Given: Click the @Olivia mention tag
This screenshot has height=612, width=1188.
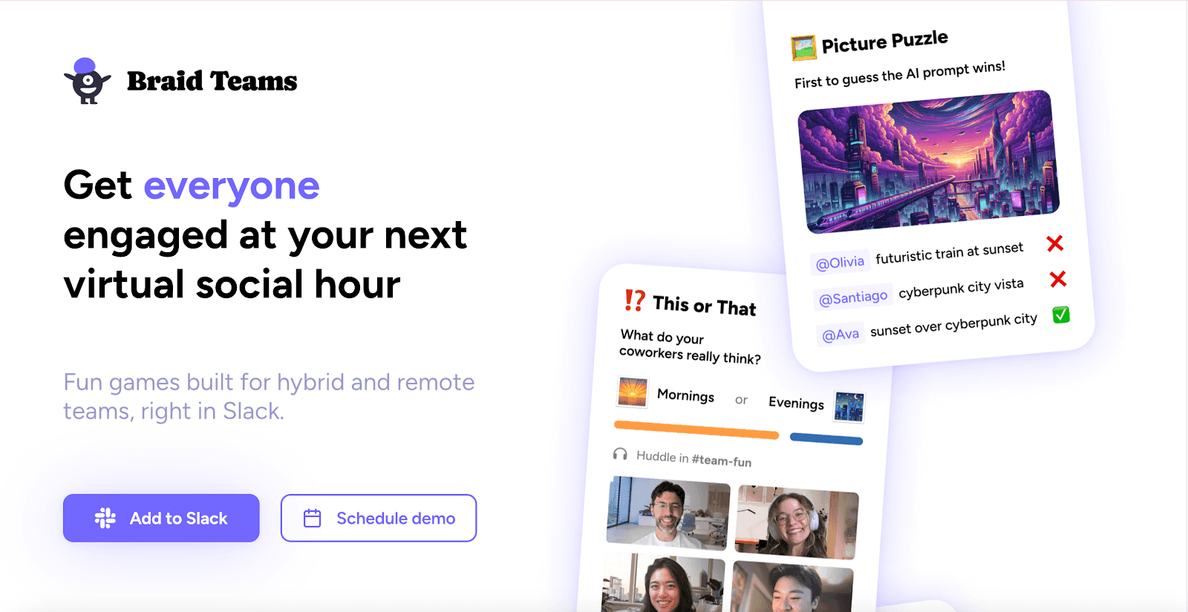Looking at the screenshot, I should [840, 263].
